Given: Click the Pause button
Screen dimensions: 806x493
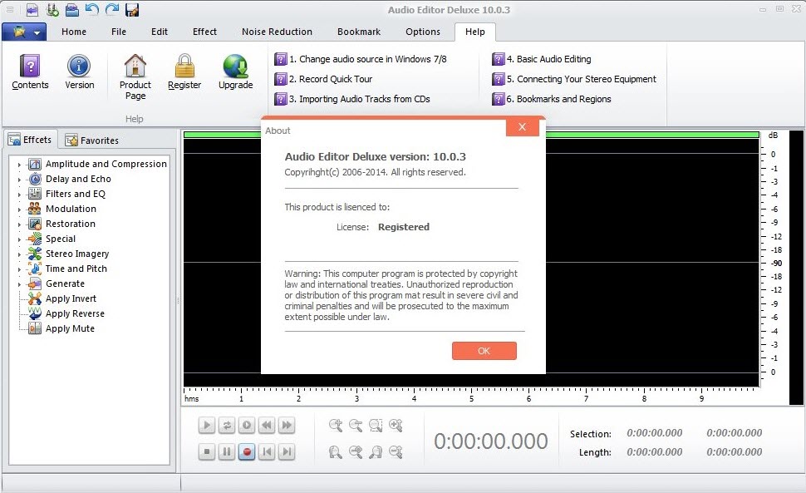Looking at the screenshot, I should coord(227,452).
